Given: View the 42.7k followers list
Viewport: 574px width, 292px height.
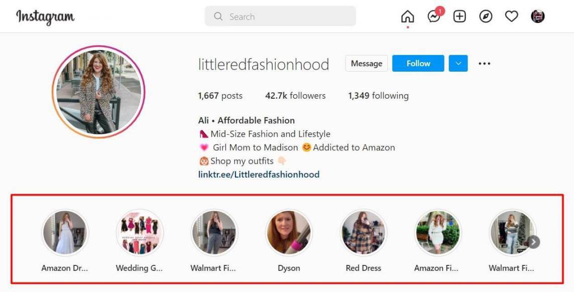Looking at the screenshot, I should click(295, 96).
